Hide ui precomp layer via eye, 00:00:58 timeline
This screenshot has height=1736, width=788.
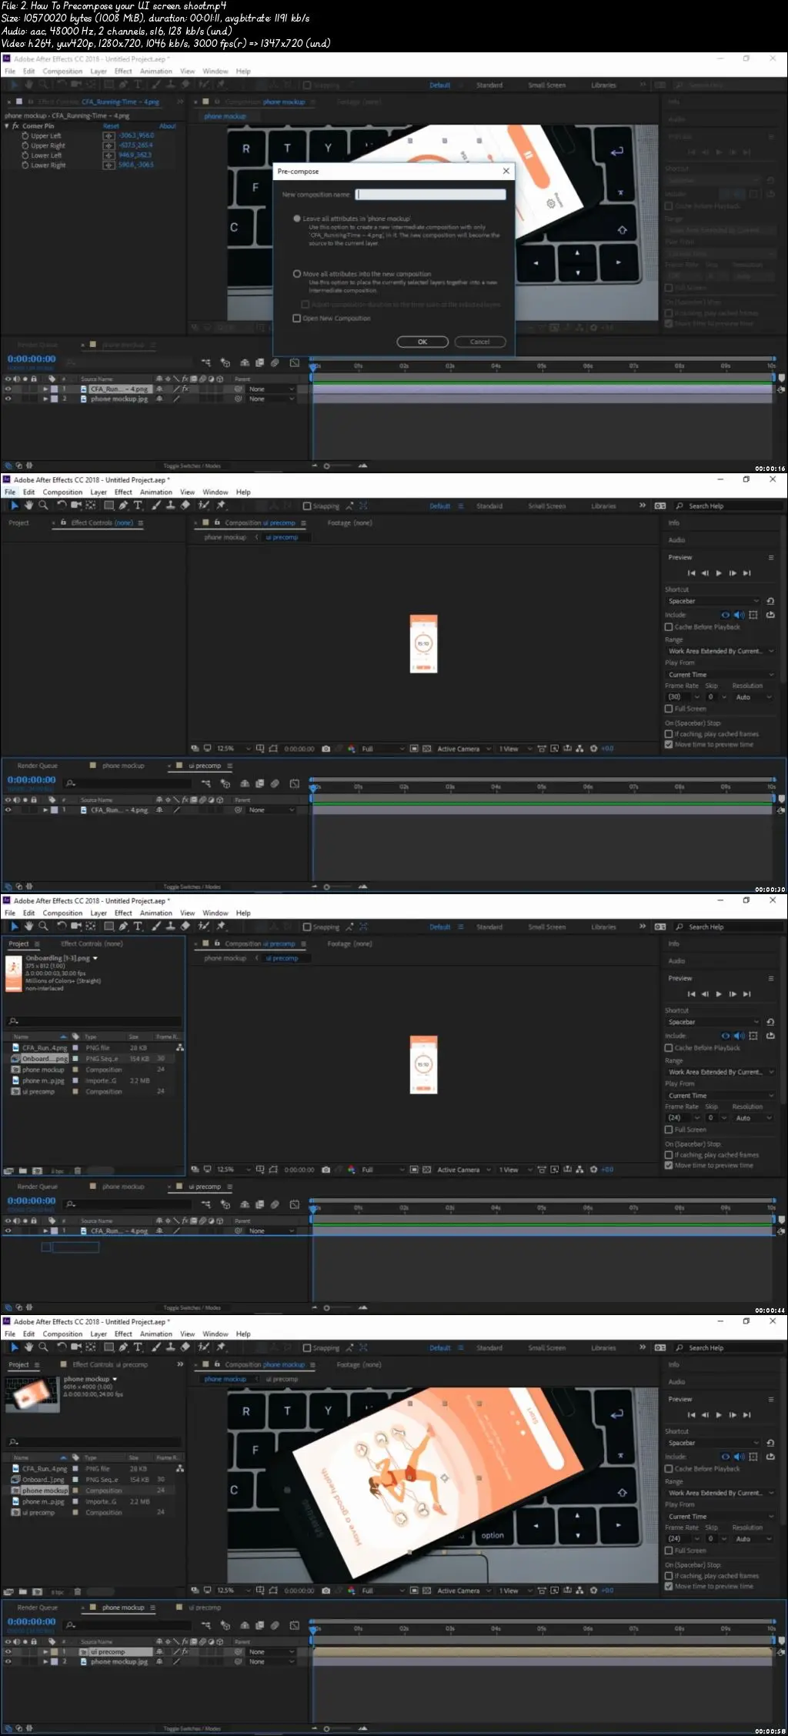(8, 1651)
